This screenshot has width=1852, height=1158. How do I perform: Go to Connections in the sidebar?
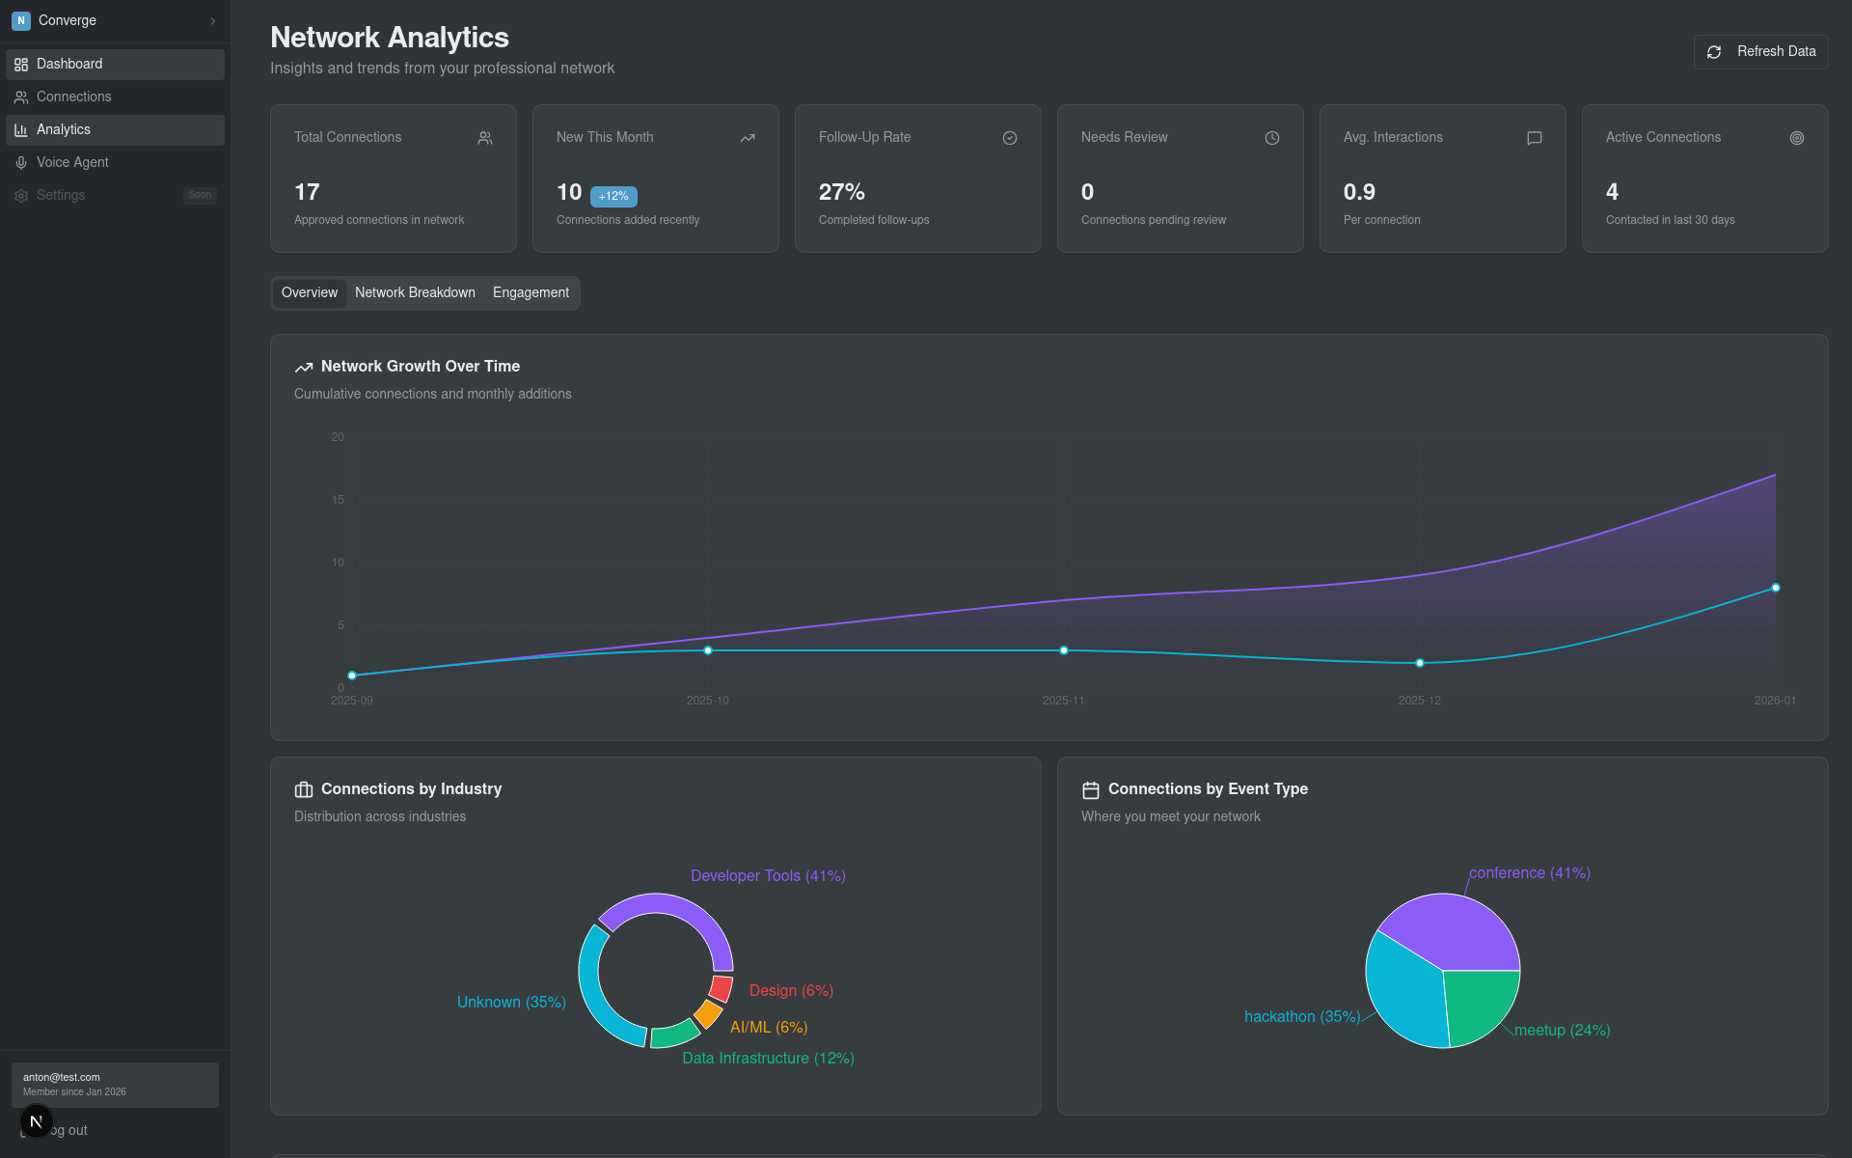pyautogui.click(x=73, y=96)
